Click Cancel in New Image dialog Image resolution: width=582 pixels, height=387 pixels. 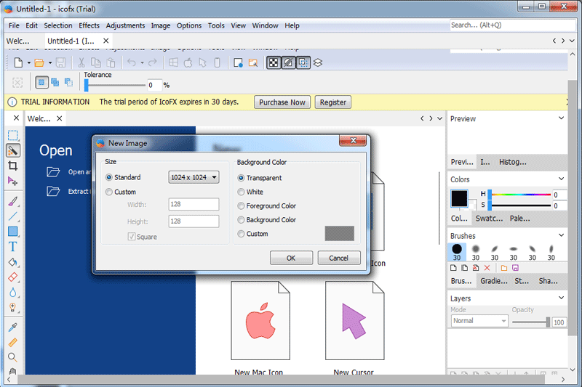pyautogui.click(x=338, y=258)
